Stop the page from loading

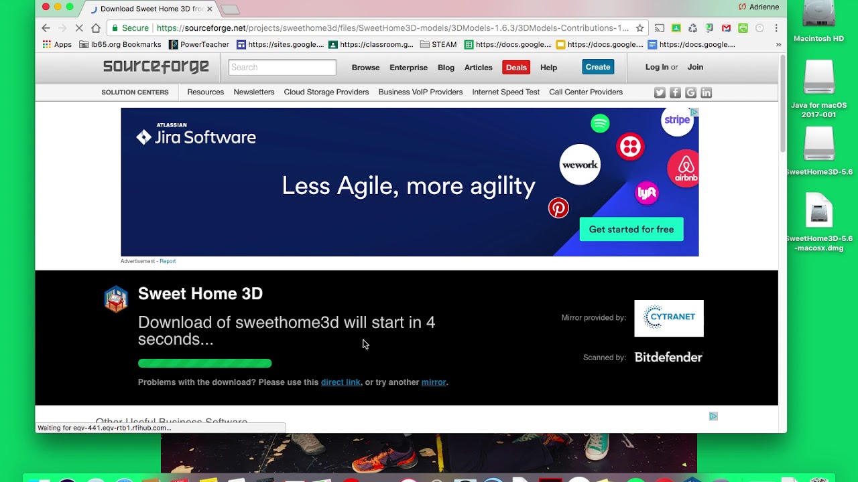click(x=79, y=28)
